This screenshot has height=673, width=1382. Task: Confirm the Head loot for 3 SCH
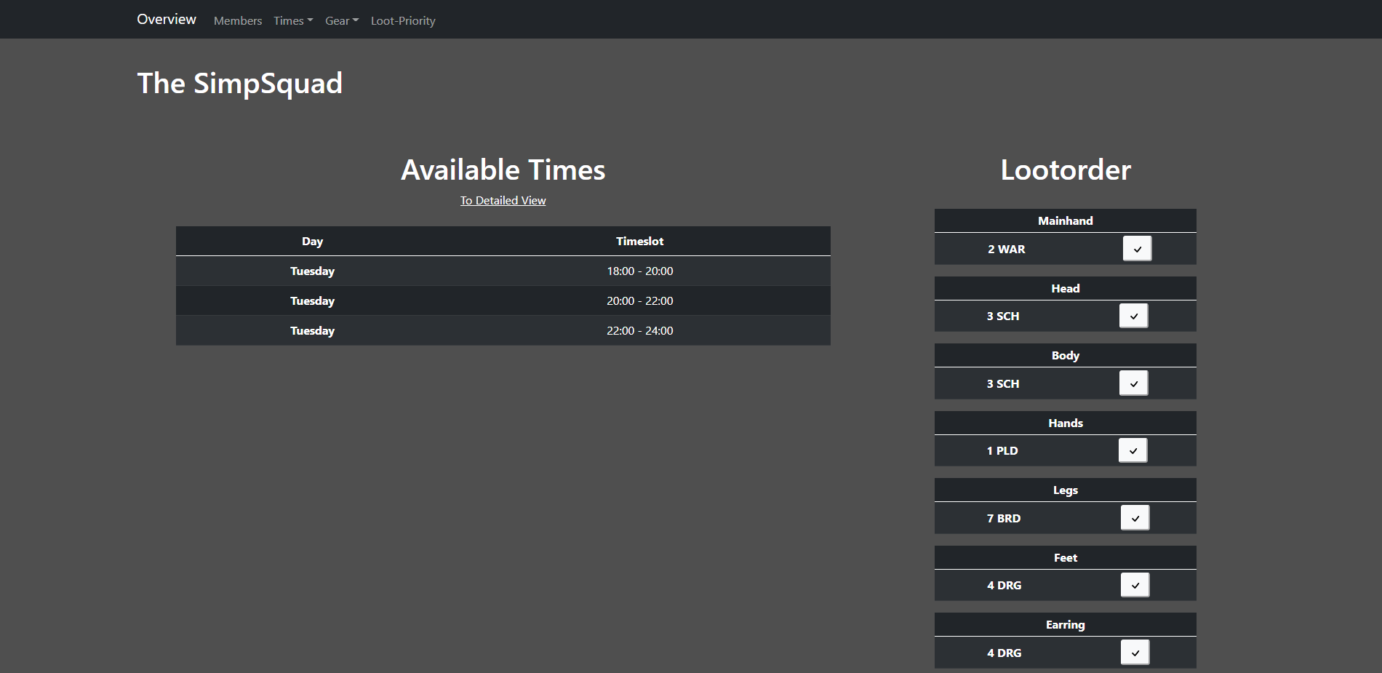1133,316
